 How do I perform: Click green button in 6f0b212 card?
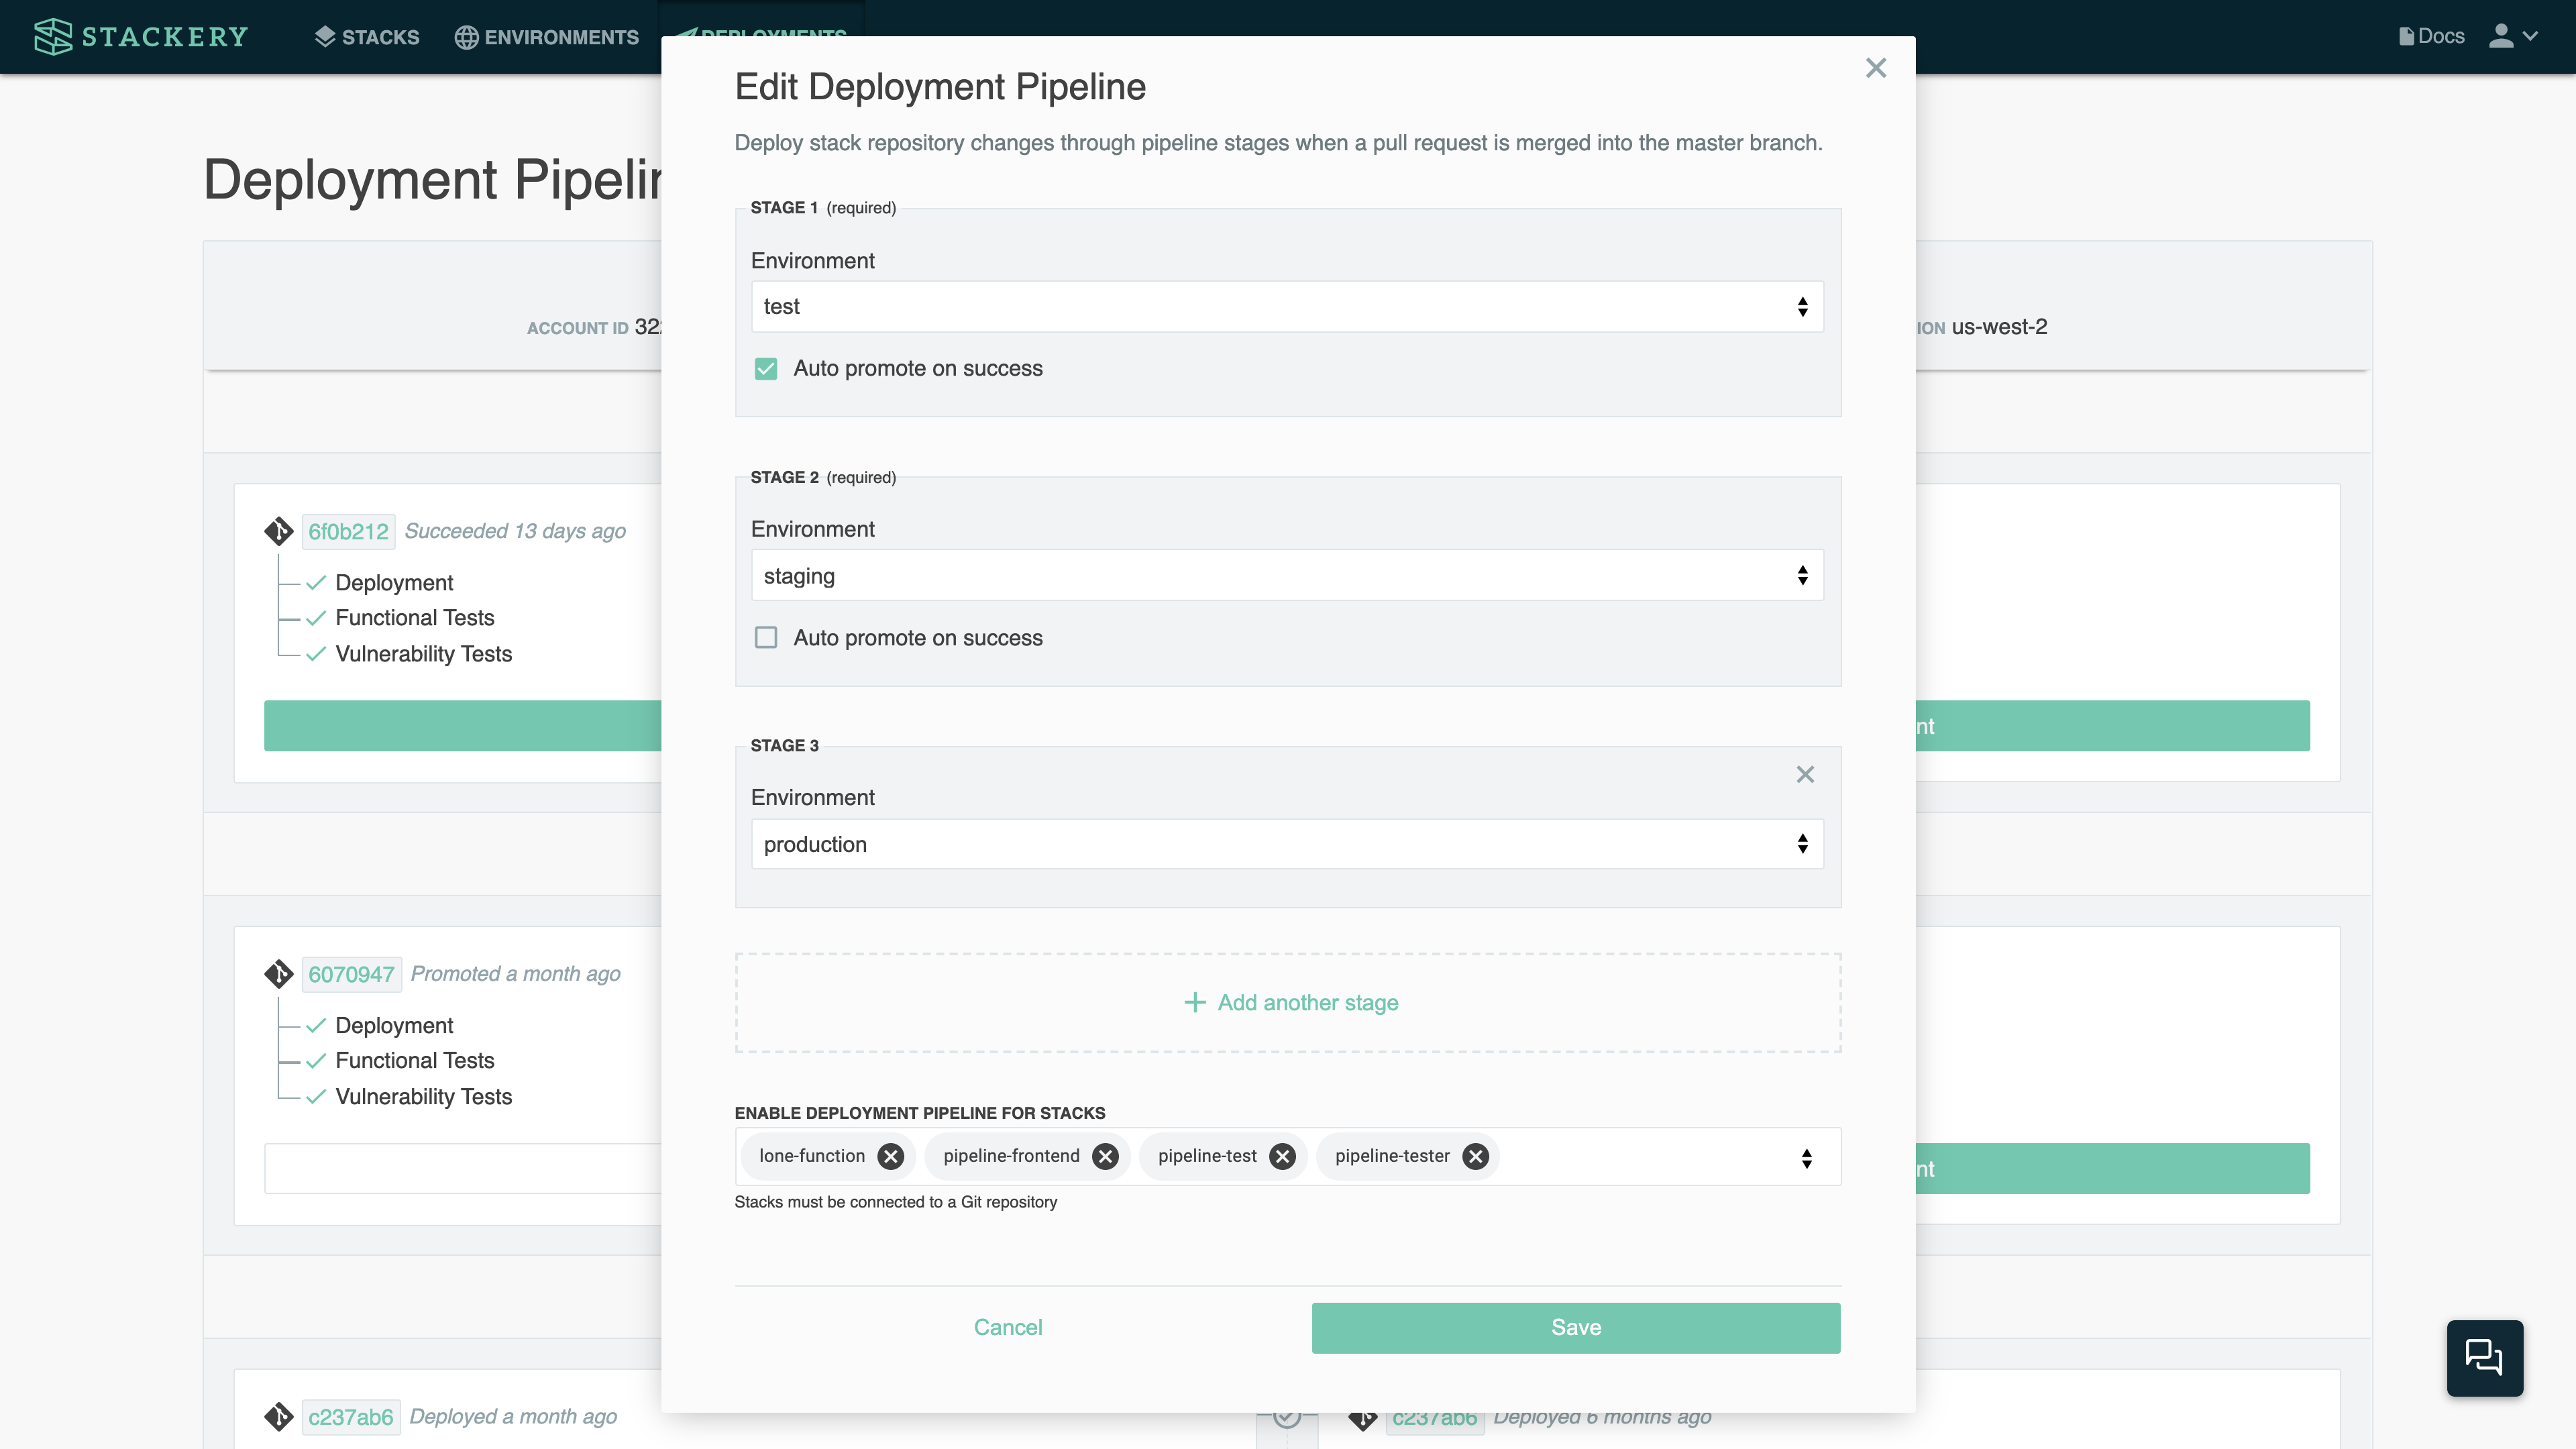tap(463, 726)
